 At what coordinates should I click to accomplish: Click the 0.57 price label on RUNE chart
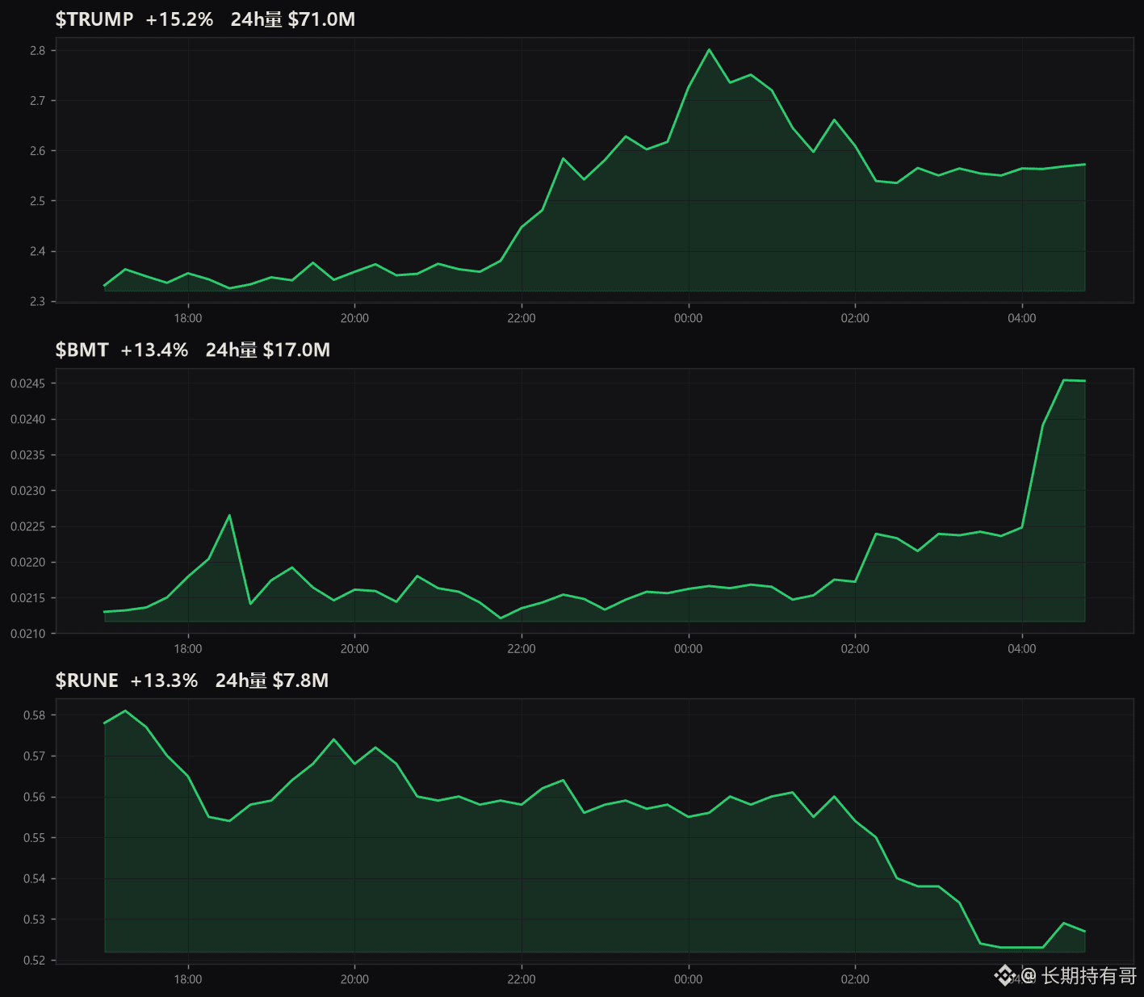pos(35,756)
